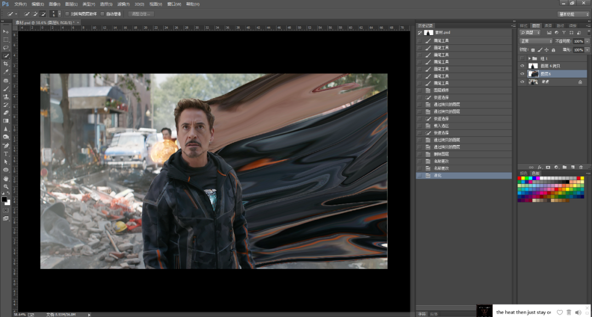Select the Gradient tool

[x=5, y=121]
